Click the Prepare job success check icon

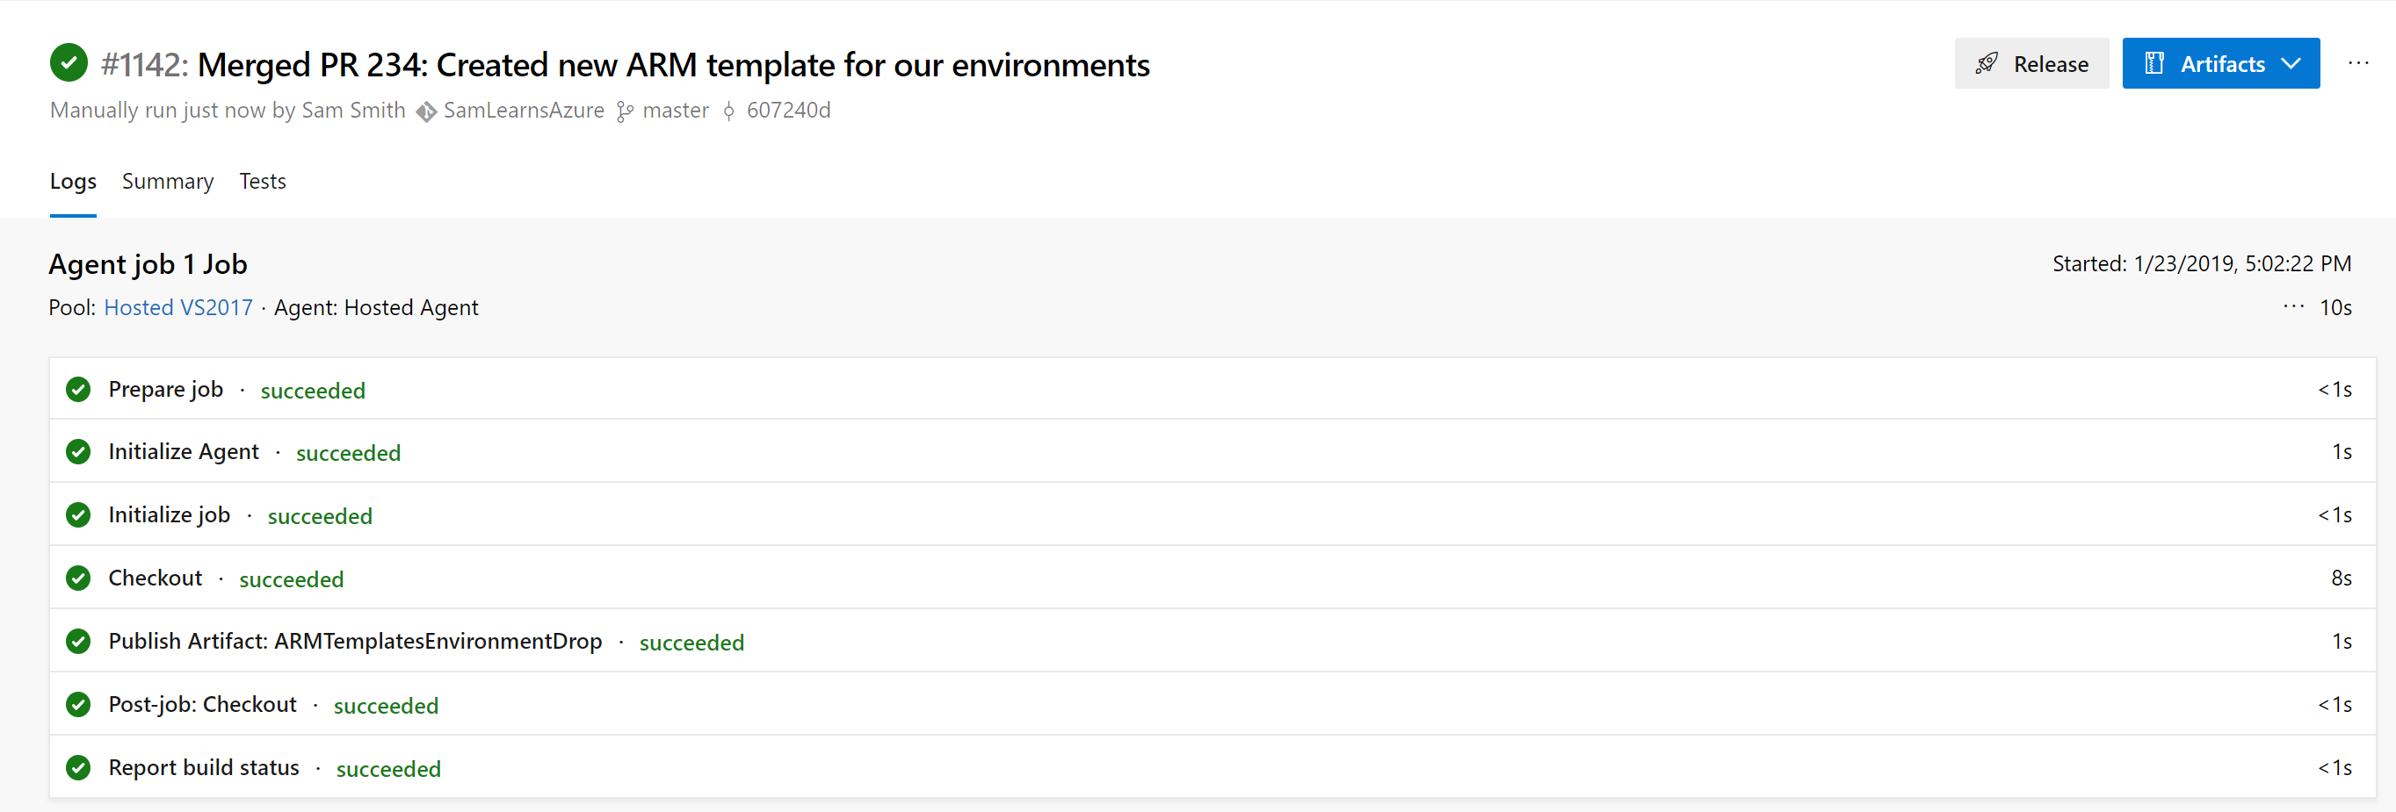[78, 389]
